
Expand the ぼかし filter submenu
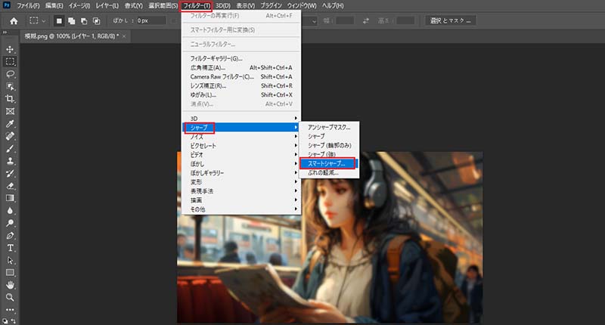click(241, 164)
